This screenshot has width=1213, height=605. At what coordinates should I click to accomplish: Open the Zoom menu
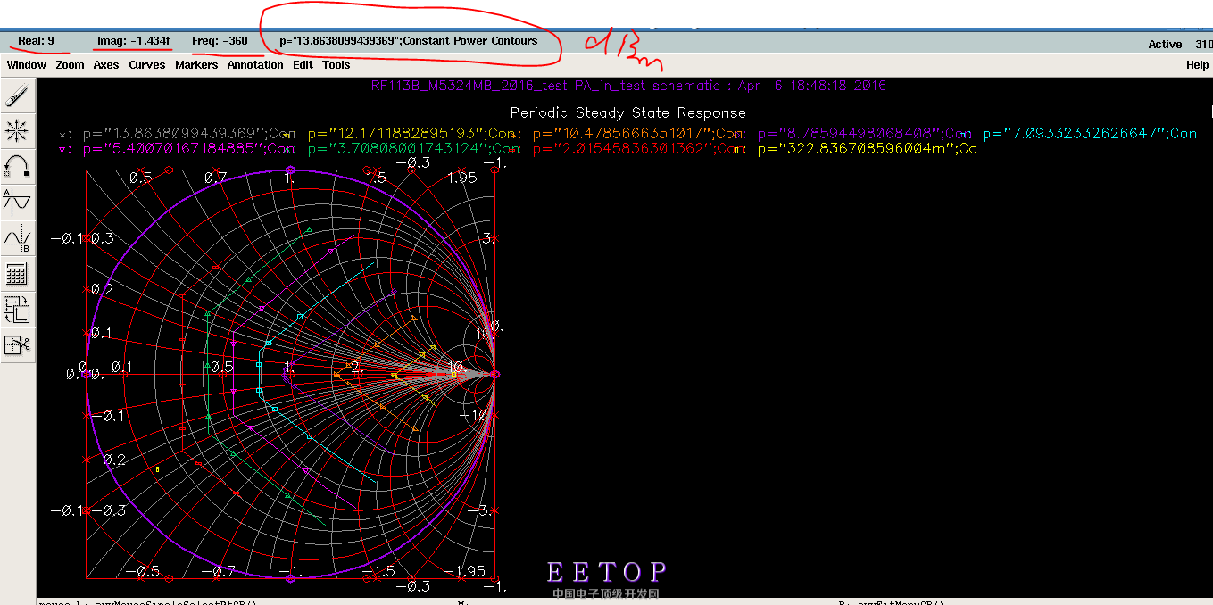click(70, 65)
